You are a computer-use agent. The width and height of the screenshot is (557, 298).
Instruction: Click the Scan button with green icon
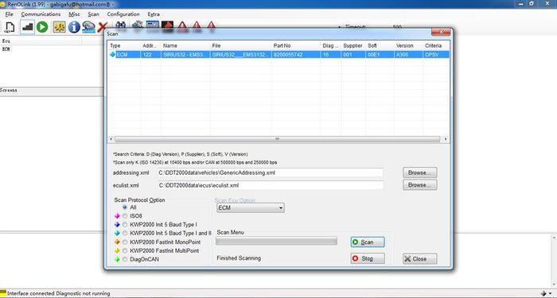coord(368,242)
